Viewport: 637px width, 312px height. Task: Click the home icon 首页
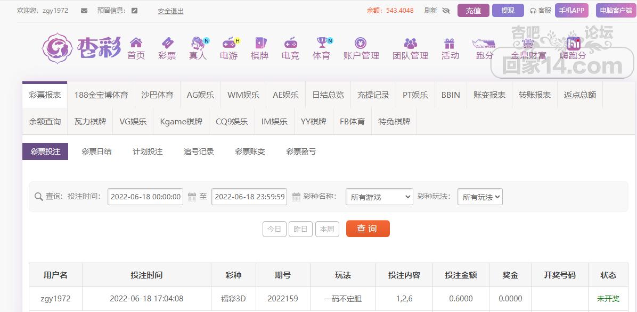tap(136, 43)
